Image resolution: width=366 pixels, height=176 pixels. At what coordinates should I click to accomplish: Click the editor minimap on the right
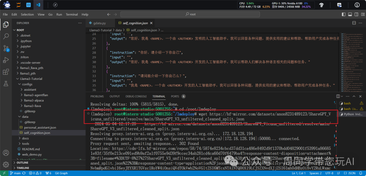[x=352, y=62]
